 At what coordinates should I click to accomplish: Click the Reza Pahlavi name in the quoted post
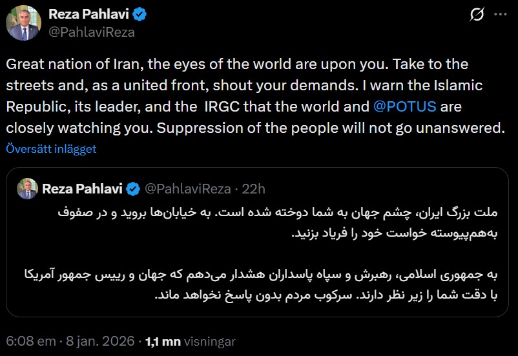(x=83, y=189)
